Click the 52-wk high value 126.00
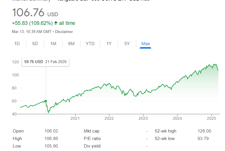225x151 pixels. click(x=204, y=131)
